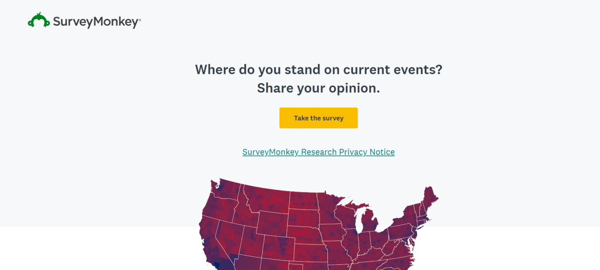Click Lake Michigan on the map

pos(359,220)
